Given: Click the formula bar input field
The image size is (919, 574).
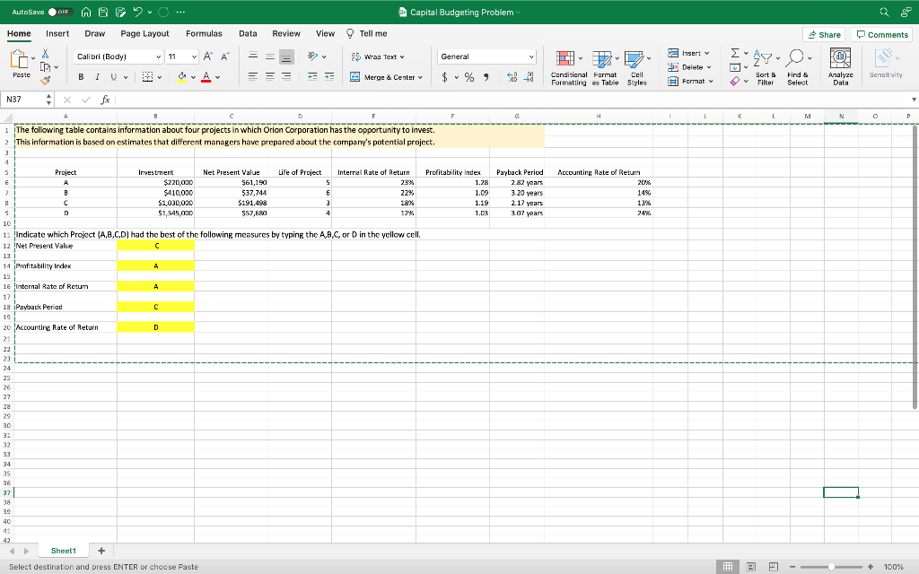Looking at the screenshot, I should point(510,100).
